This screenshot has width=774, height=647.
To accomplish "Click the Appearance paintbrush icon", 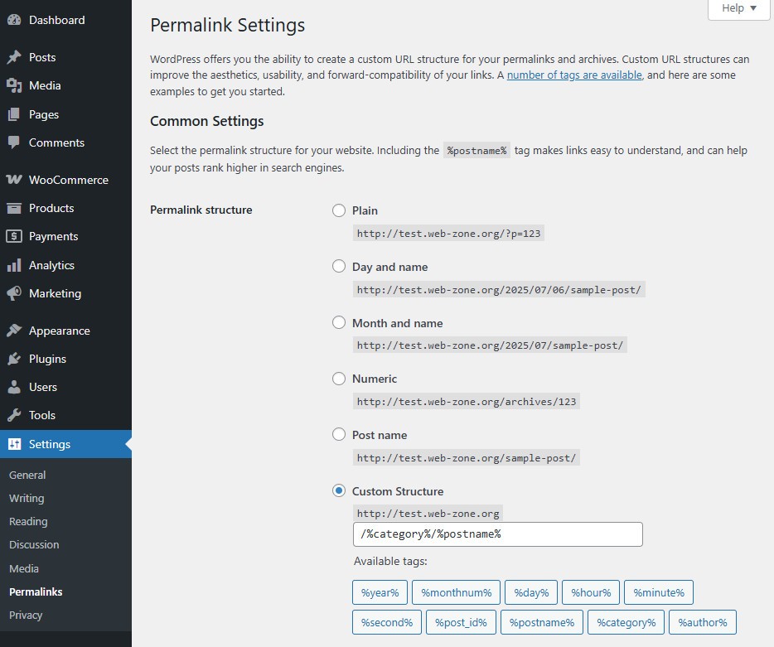I will (x=14, y=331).
